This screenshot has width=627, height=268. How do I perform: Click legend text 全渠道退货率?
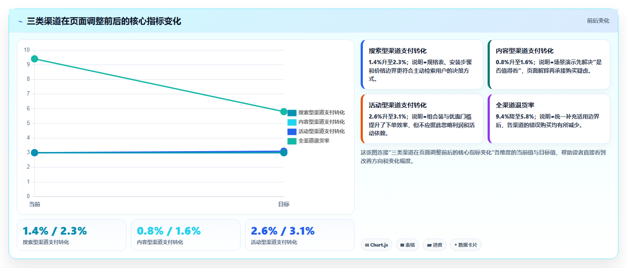pyautogui.click(x=313, y=141)
